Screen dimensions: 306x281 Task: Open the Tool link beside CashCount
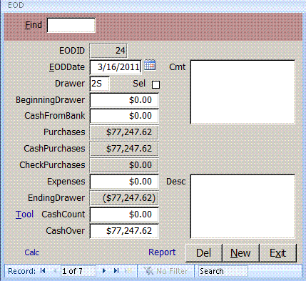24,215
